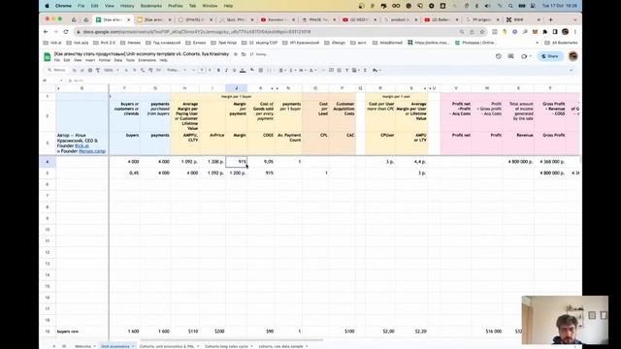The height and width of the screenshot is (349, 621).
Task: Open the font family dropdown
Action: pos(177,70)
